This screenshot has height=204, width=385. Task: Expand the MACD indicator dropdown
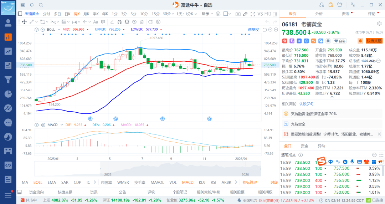(62, 125)
